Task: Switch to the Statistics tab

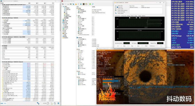Action: point(144,16)
